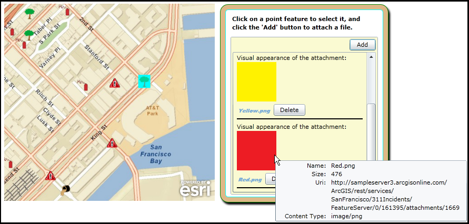The width and height of the screenshot is (469, 224).
Task: Open the Yellow.png attachment link
Action: (x=254, y=111)
